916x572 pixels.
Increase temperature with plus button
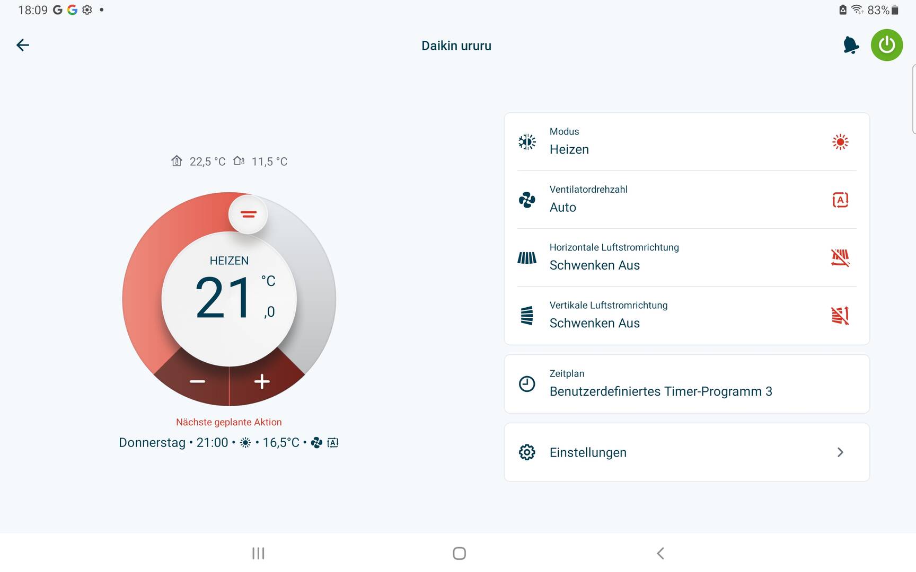(262, 381)
